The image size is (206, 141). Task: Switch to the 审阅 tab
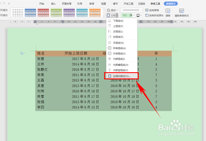pos(92,4)
